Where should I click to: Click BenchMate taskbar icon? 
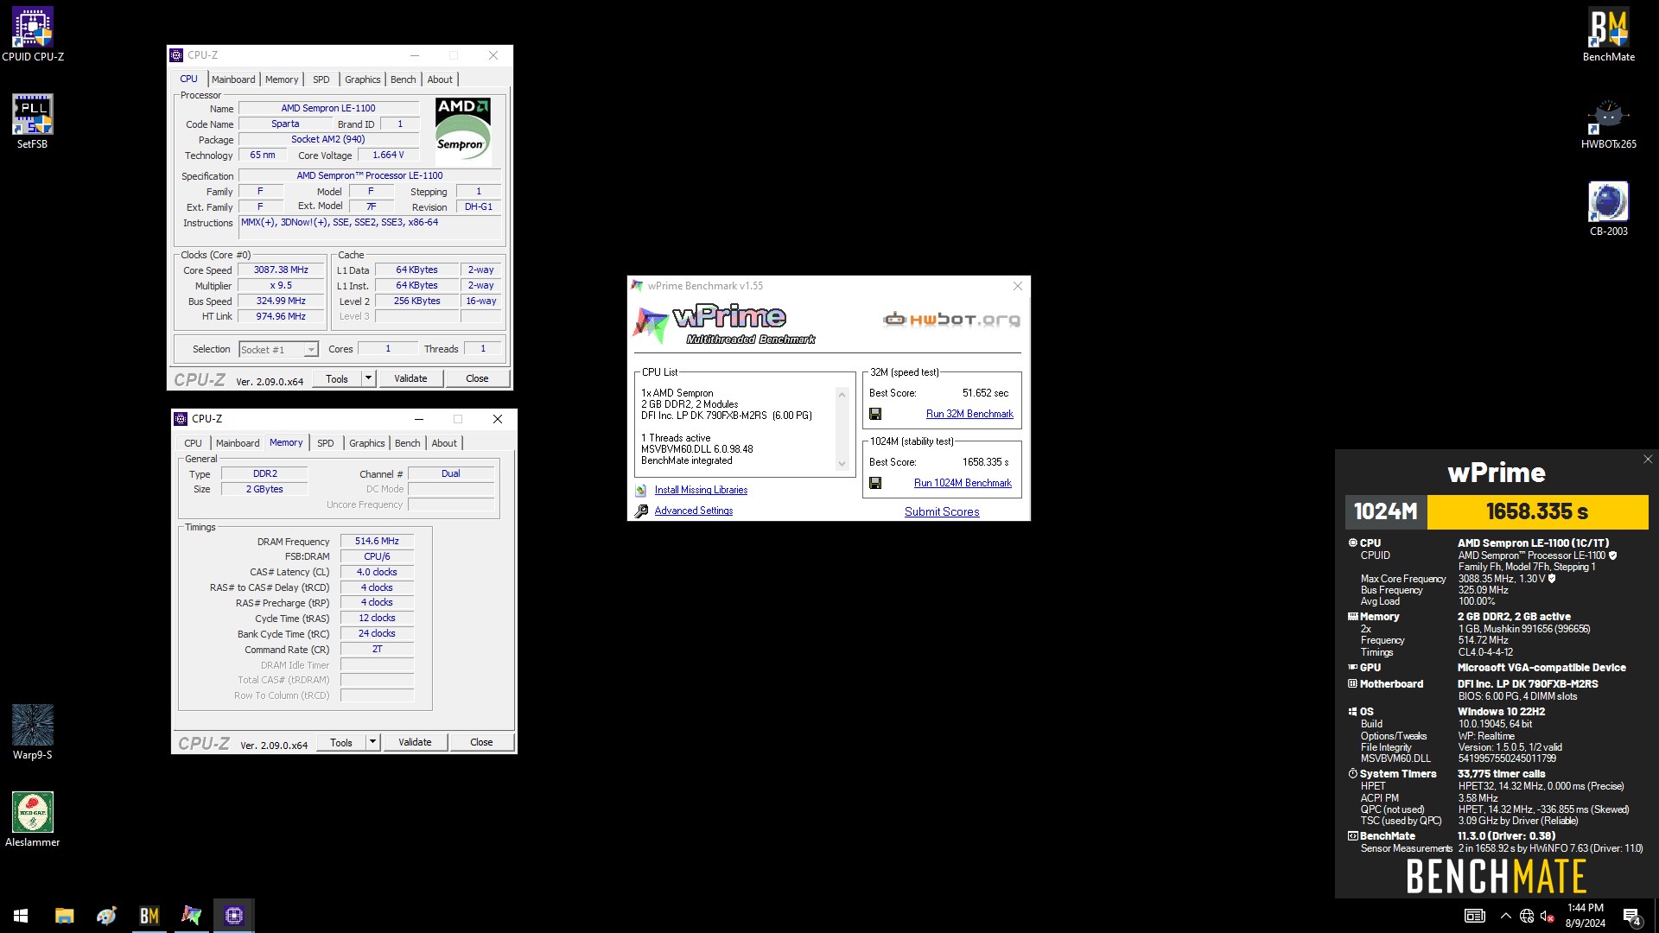click(149, 916)
